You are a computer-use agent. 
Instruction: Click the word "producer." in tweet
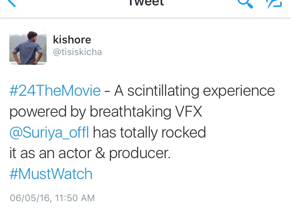[x=140, y=153]
